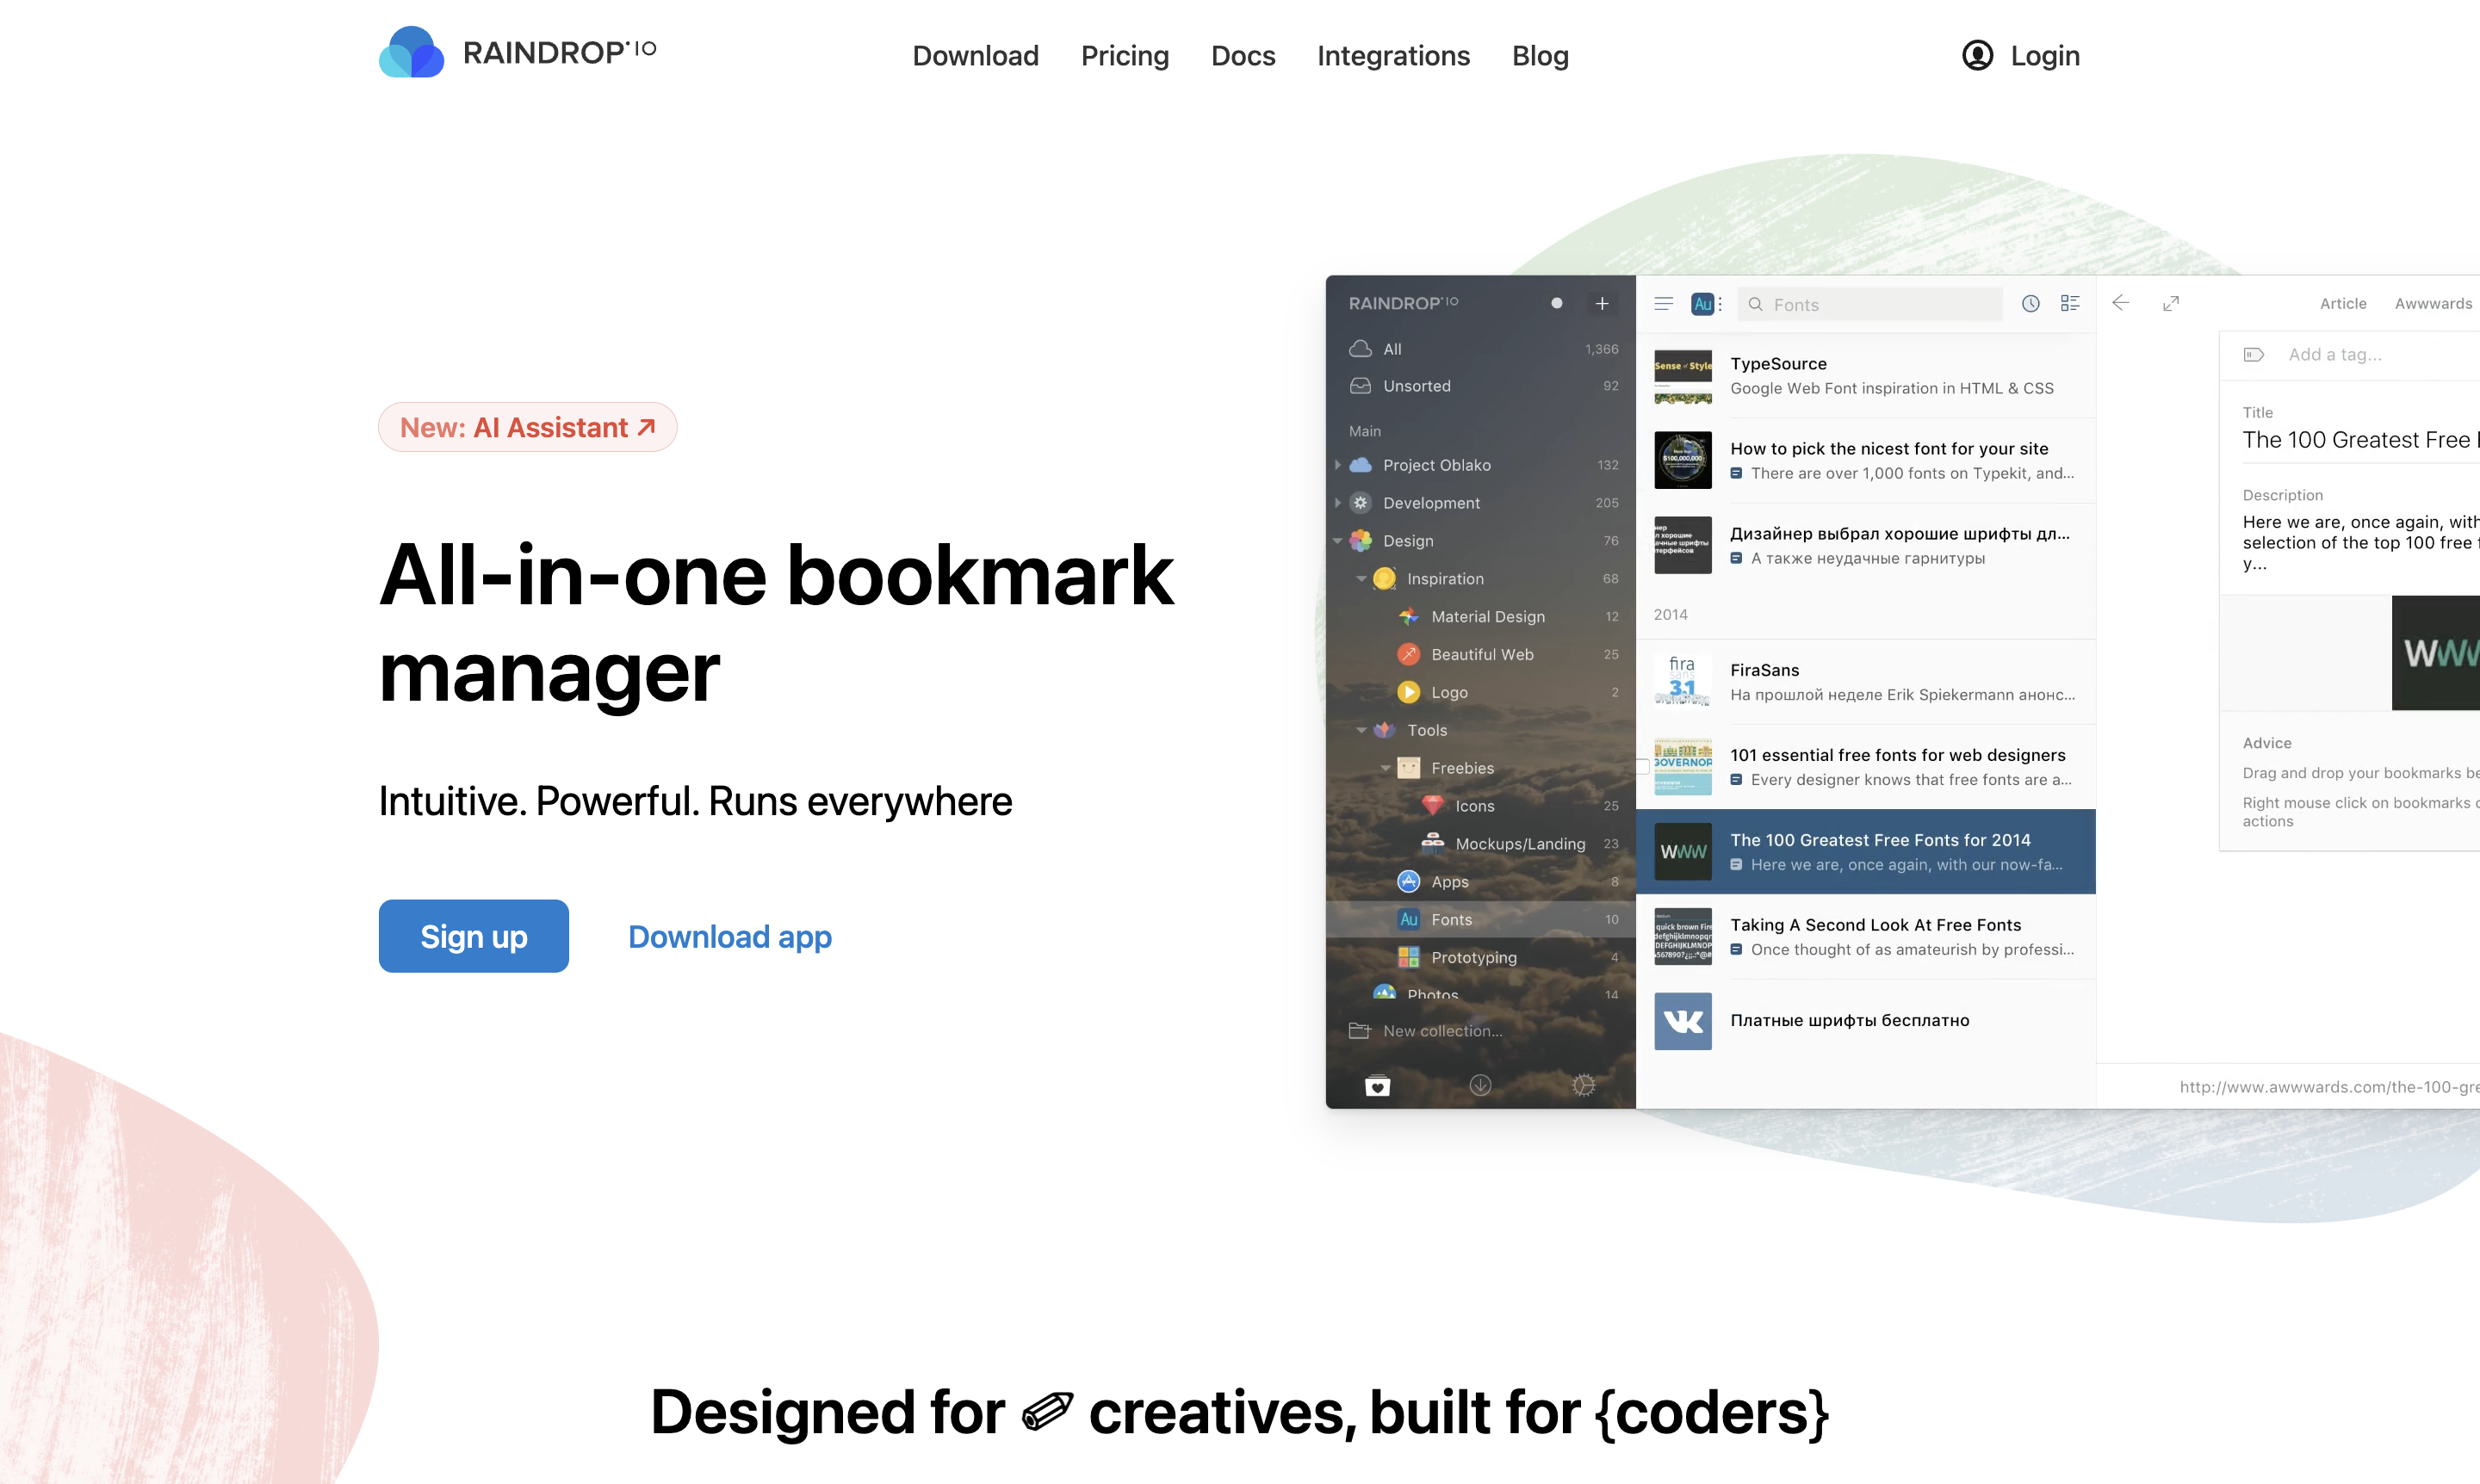
Task: Click the awwwards URL at preview bottom
Action: coord(2329,1087)
